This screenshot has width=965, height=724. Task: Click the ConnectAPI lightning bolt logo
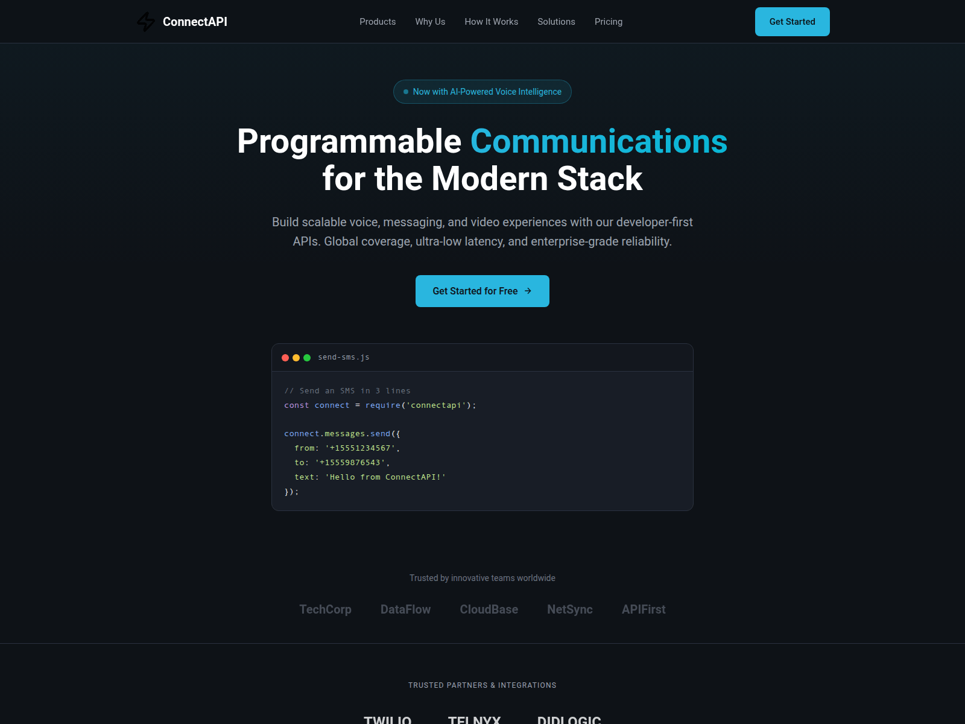click(146, 21)
